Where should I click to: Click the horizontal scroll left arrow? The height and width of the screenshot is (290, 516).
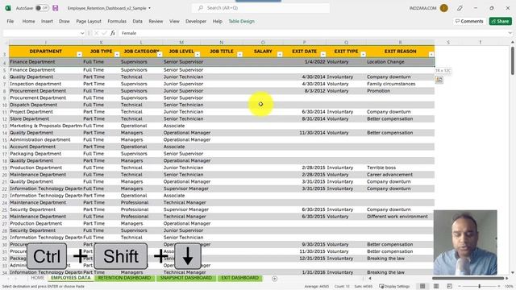coord(370,279)
